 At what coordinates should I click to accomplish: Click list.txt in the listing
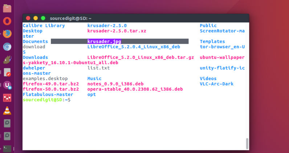(x=99, y=68)
